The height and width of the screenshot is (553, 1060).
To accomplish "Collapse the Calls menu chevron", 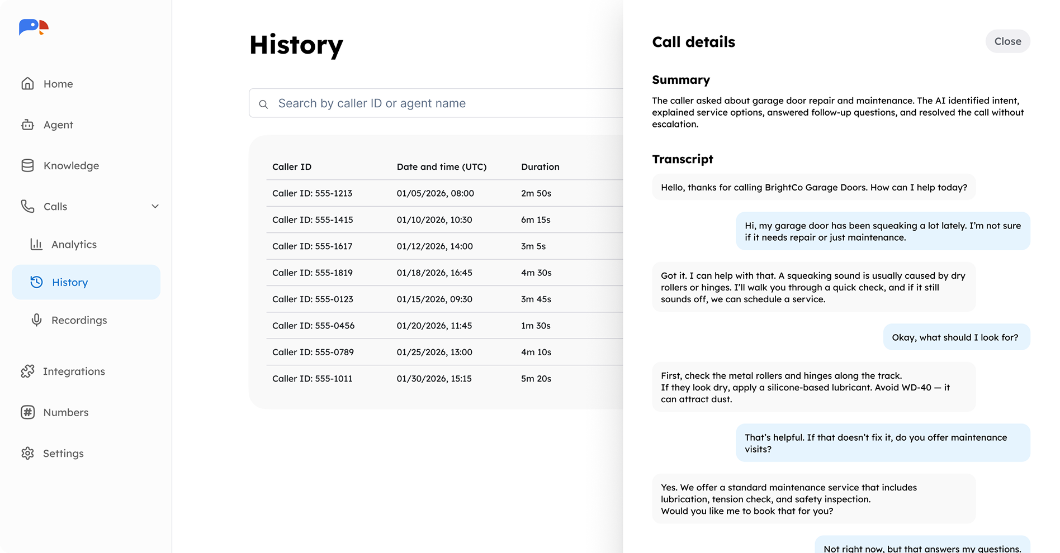I will click(x=155, y=206).
